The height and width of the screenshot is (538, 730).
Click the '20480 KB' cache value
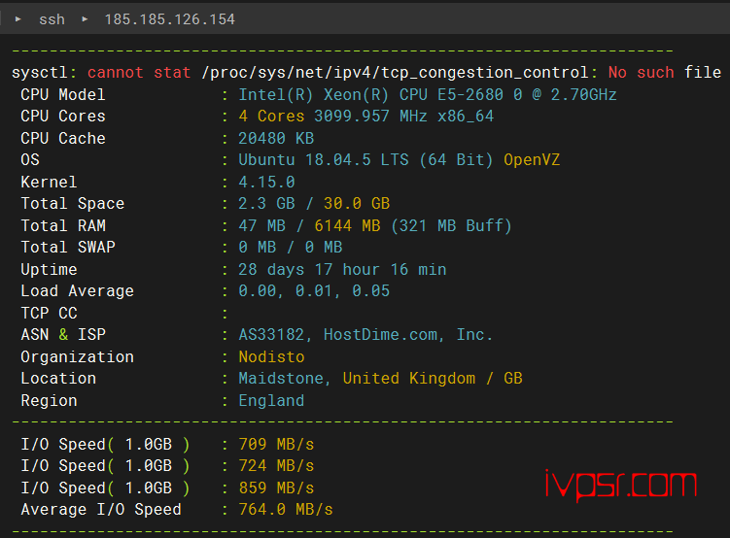coord(276,139)
